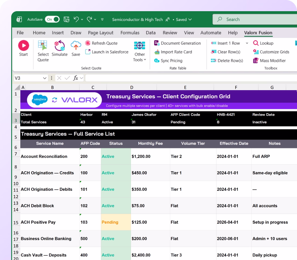Switch to the Formulas tab
Image resolution: width=297 pixels, height=260 pixels.
130,33
